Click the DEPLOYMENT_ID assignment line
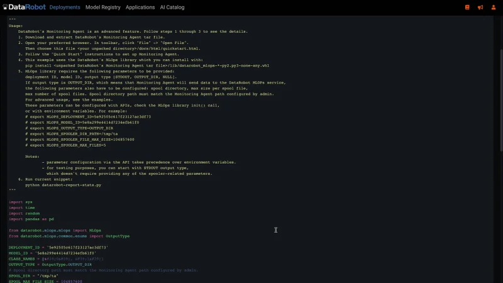The height and width of the screenshot is (283, 503). pos(58,248)
